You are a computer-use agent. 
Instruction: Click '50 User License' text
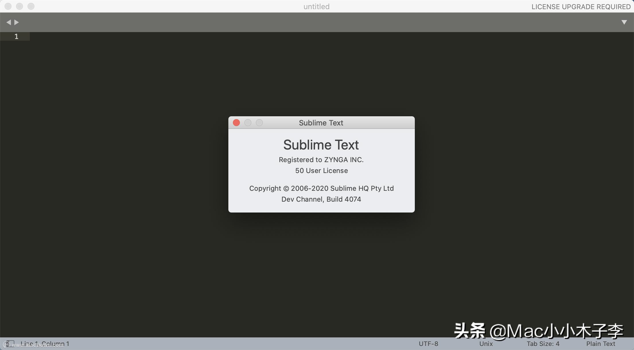(321, 171)
